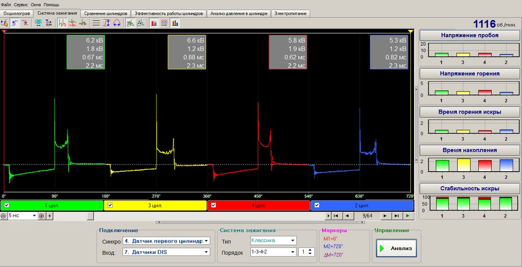The width and height of the screenshot is (522, 267).
Task: Click the red circular zoom-in icon
Action: coord(42,216)
